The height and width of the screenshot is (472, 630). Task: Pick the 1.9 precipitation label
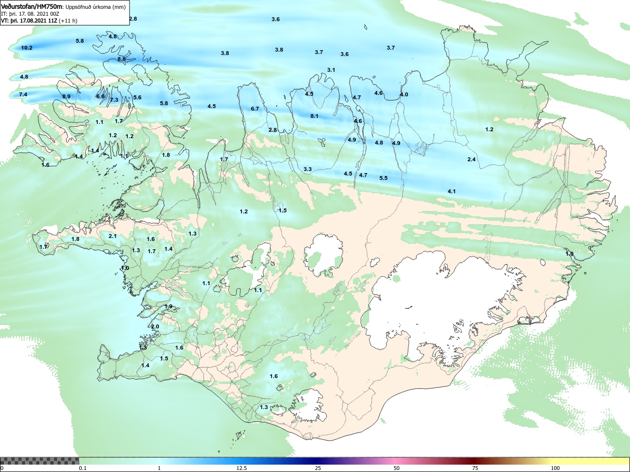[168, 306]
